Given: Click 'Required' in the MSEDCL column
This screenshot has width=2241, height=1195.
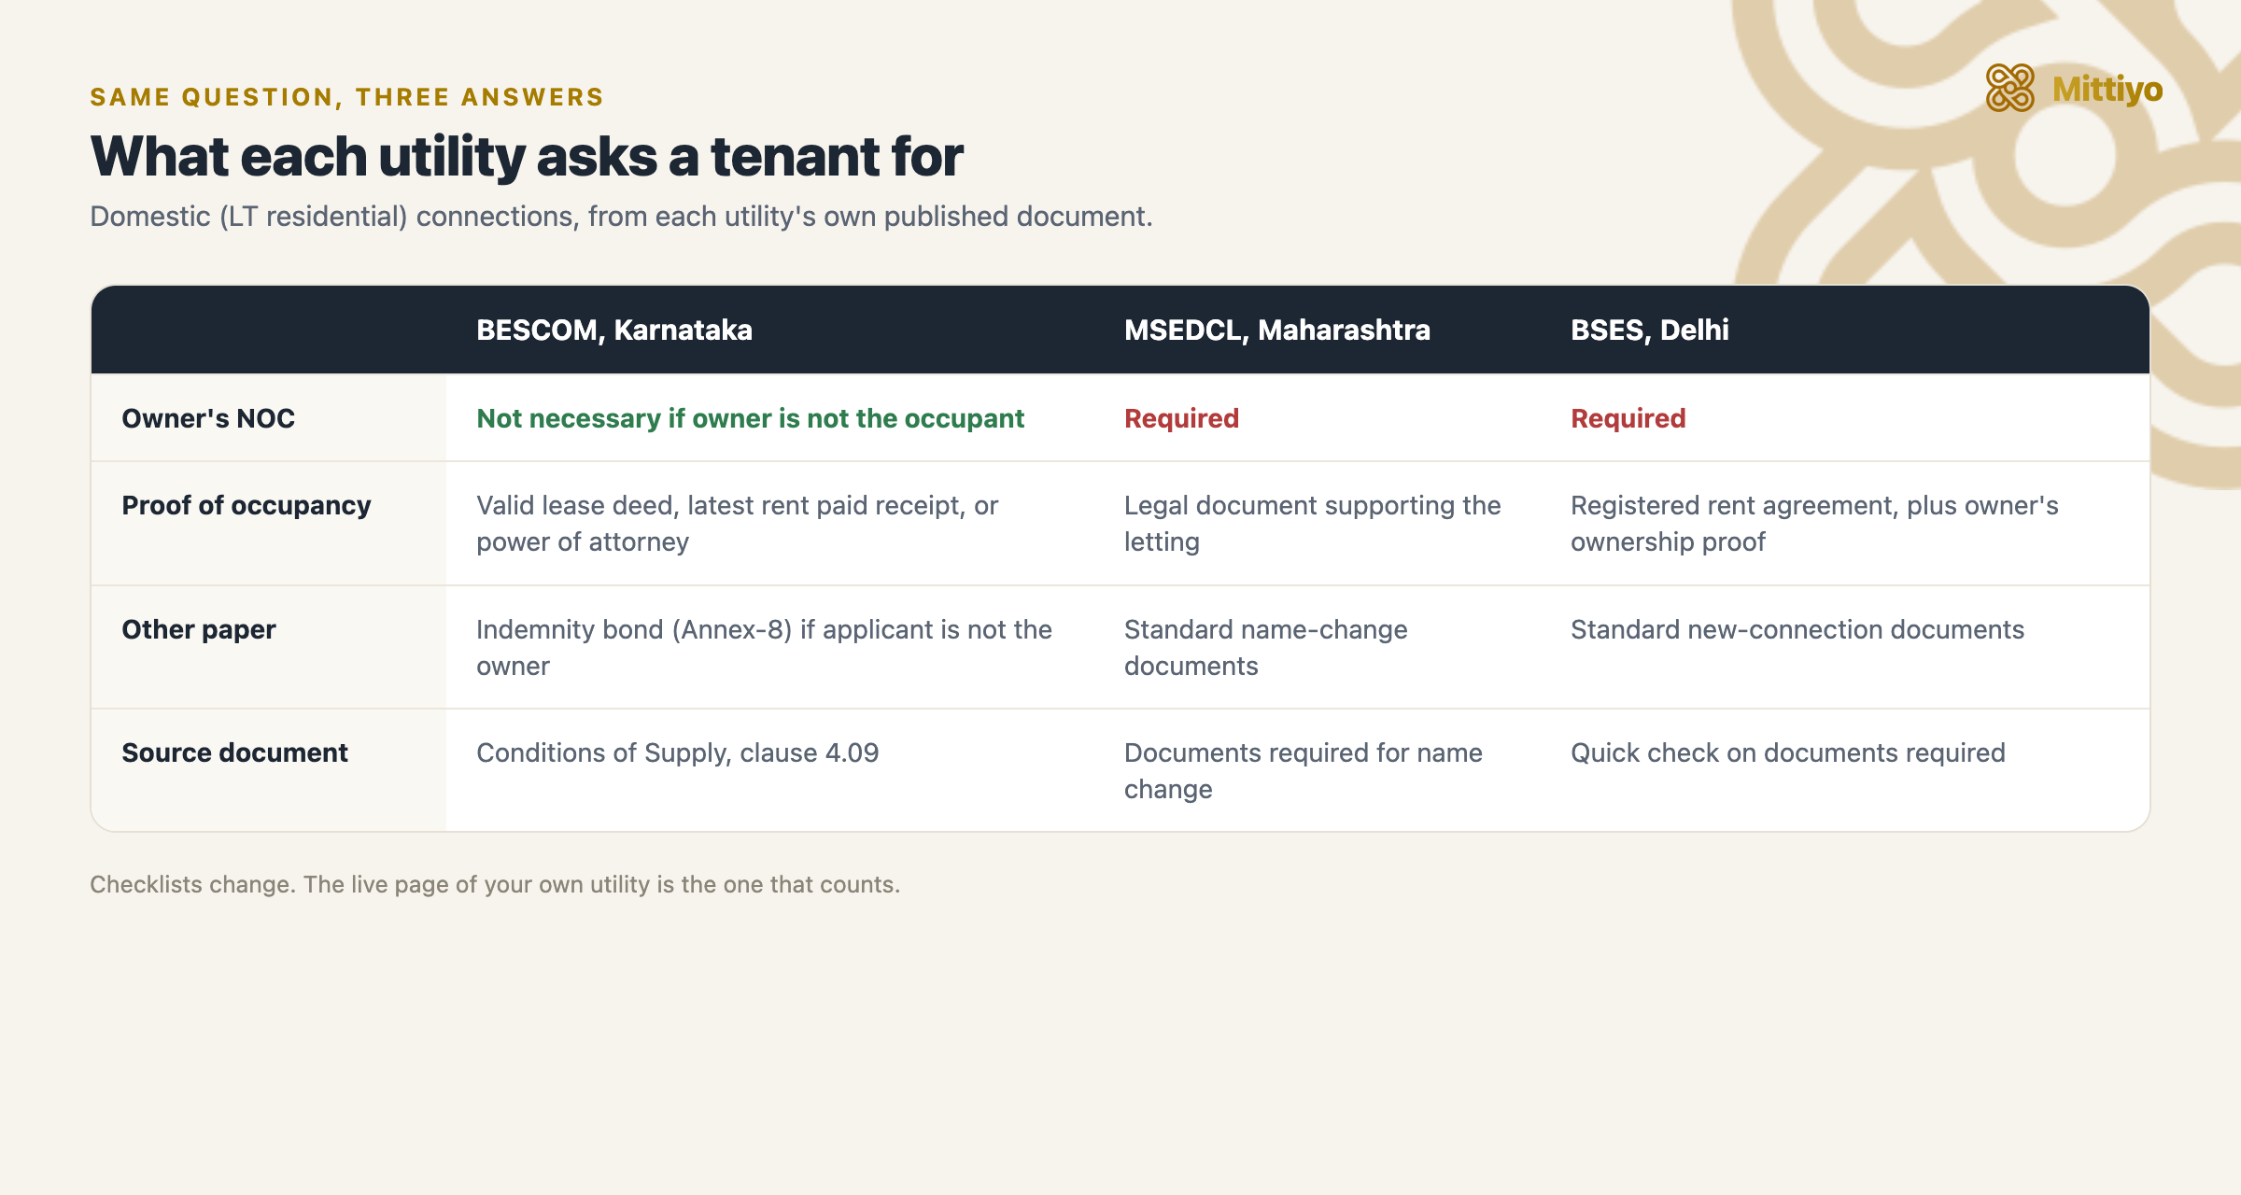Looking at the screenshot, I should click(x=1181, y=418).
